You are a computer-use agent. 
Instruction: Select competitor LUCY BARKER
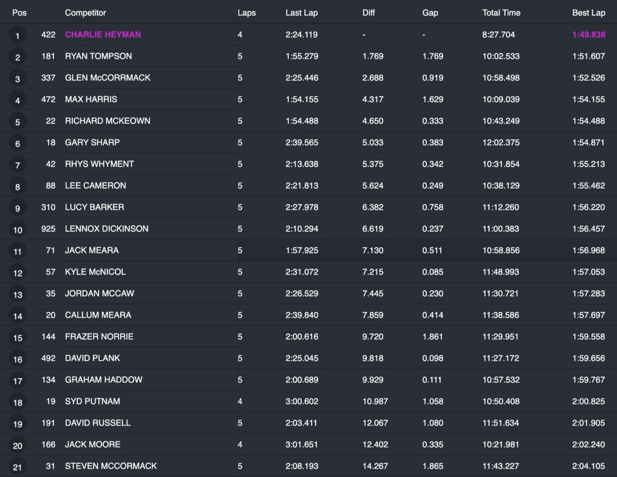pyautogui.click(x=94, y=207)
